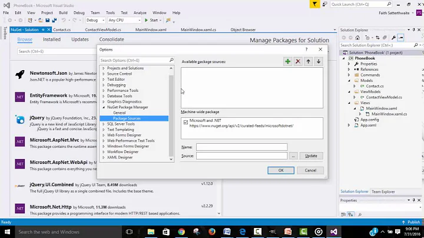Select XAML Designer options item
This screenshot has width=424, height=238.
tap(120, 157)
